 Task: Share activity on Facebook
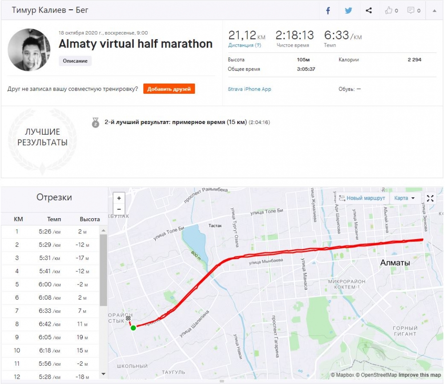(x=328, y=11)
